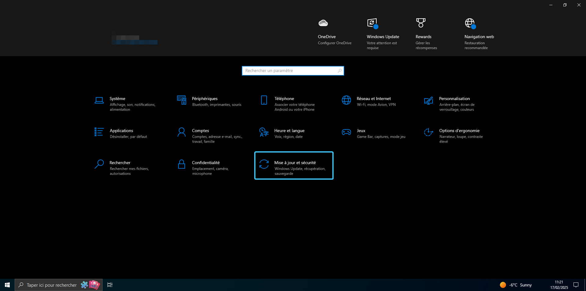
Task: Open the Réseau et Internet globe icon
Action: point(346,100)
